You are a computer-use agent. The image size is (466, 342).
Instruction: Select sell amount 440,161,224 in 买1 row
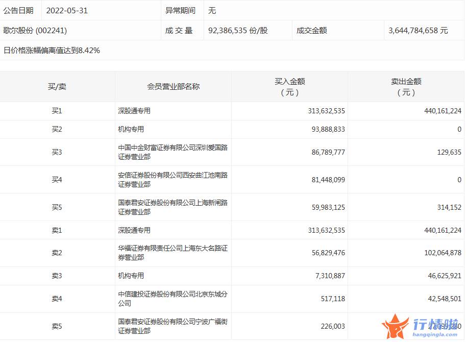(443, 111)
